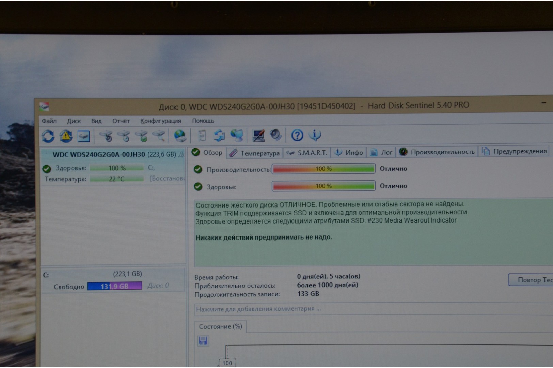This screenshot has height=368, width=553.
Task: Click the '0 дня(ей), 5 часа(ов)' value
Action: pyautogui.click(x=329, y=276)
